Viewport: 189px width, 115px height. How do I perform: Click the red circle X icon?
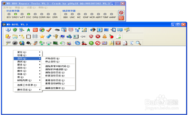coord(98,36)
